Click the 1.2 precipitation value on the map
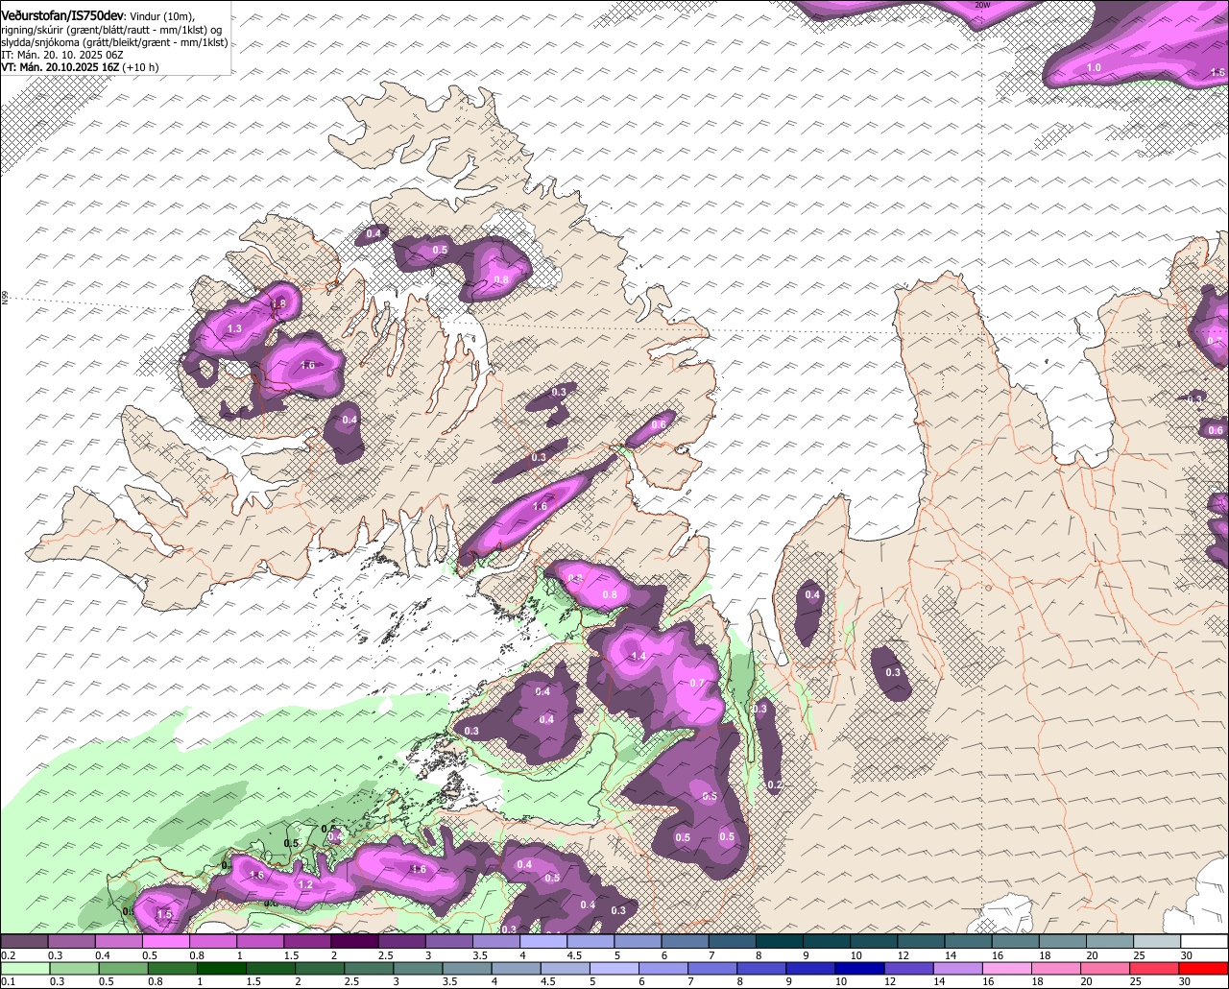 (306, 884)
